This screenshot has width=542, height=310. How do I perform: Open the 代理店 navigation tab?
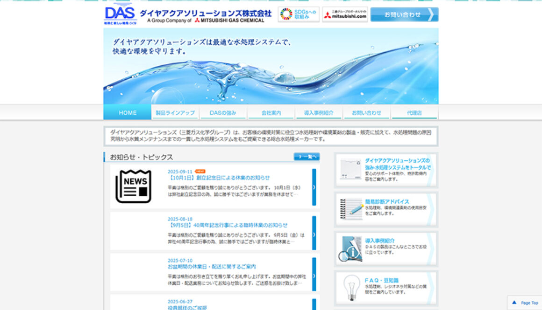tap(414, 113)
